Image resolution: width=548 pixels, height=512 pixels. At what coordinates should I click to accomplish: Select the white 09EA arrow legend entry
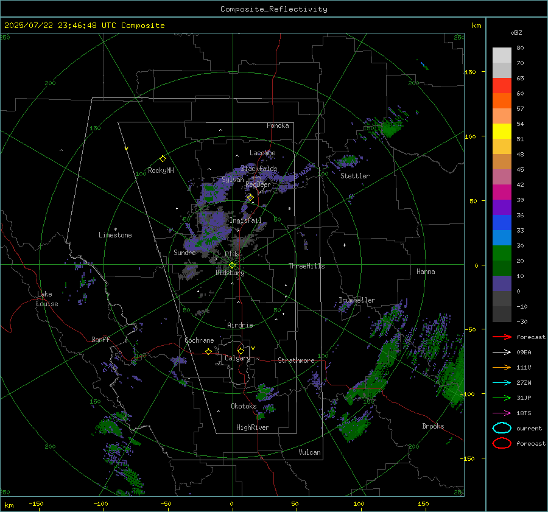502,352
